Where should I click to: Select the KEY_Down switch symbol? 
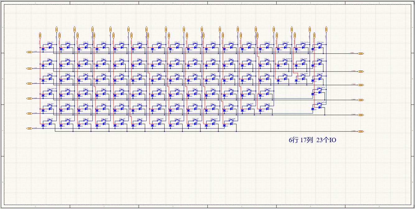click(x=213, y=121)
